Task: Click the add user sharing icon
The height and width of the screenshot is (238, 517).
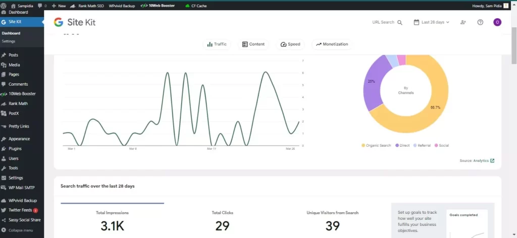Action: 463,22
